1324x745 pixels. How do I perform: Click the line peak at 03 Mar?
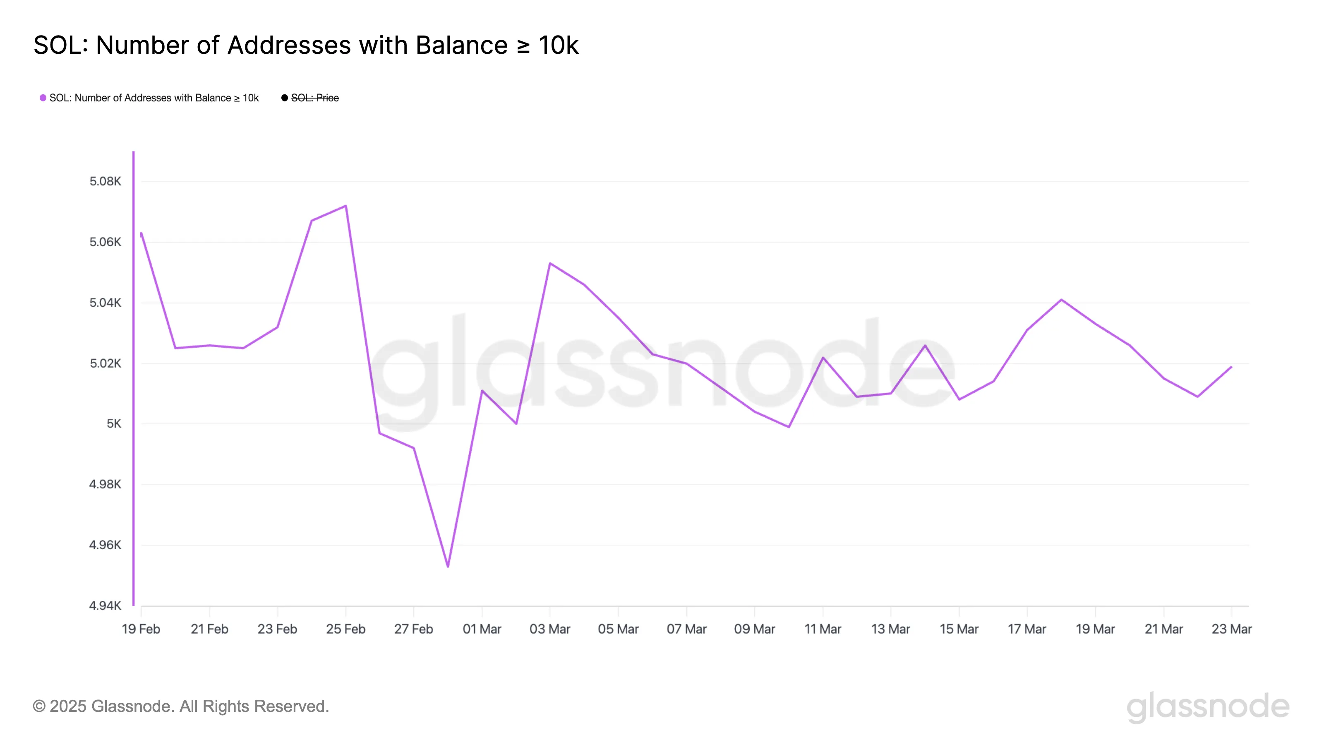[550, 263]
